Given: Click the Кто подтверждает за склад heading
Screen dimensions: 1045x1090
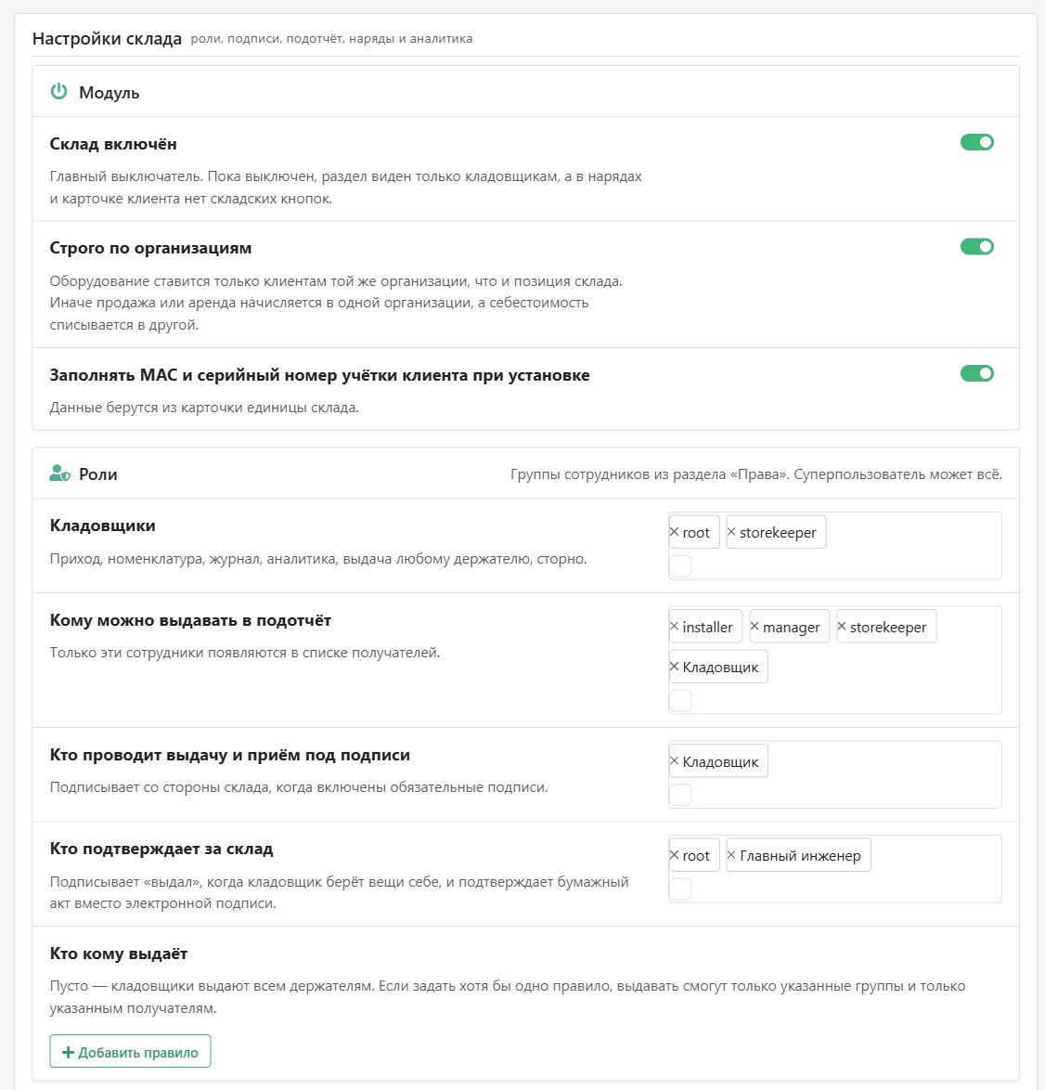Looking at the screenshot, I should pos(161,849).
